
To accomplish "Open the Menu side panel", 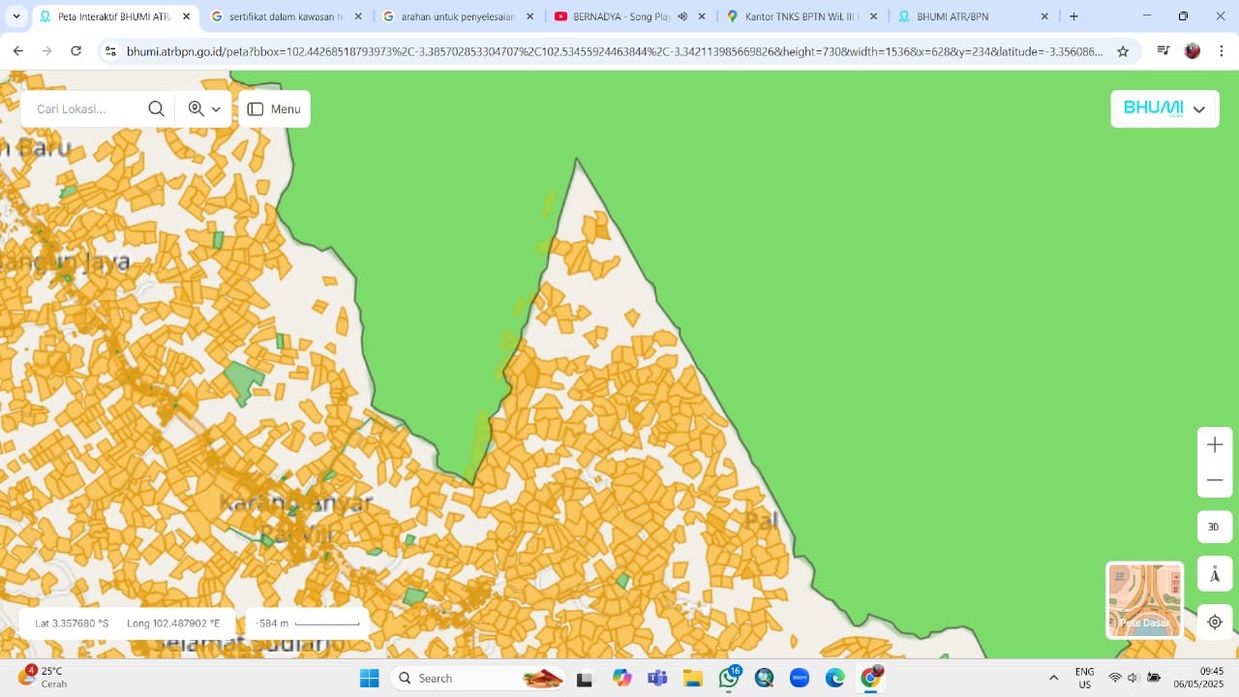I will pos(274,109).
